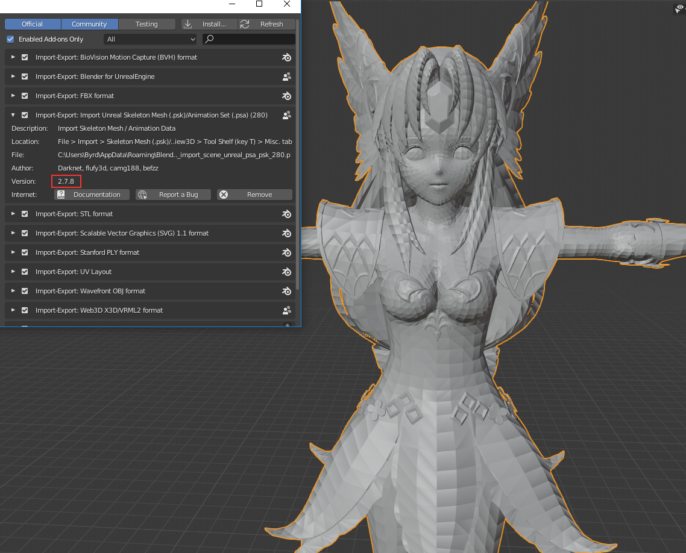The image size is (686, 553).
Task: Toggle the Official add-ons filter tab
Action: [x=33, y=24]
